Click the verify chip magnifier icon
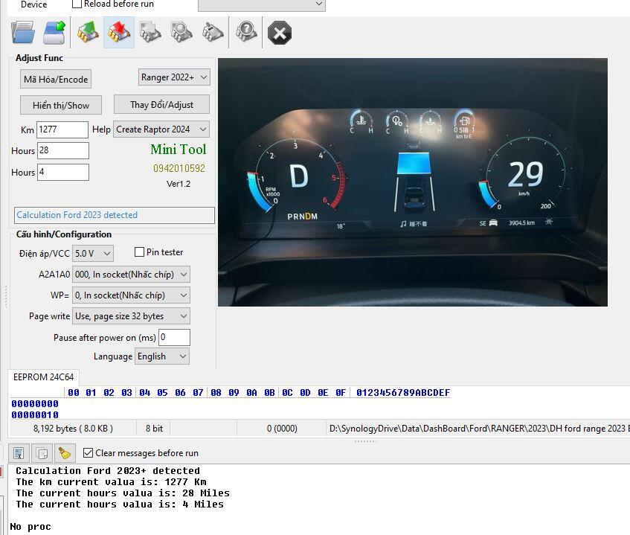 coord(181,33)
